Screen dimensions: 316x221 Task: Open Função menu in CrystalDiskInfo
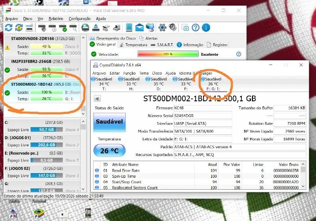[129, 73]
